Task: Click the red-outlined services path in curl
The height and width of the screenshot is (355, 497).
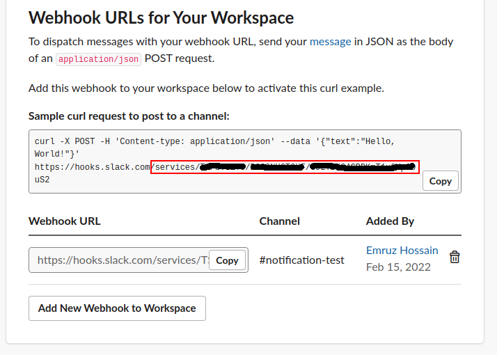Action: [x=285, y=167]
